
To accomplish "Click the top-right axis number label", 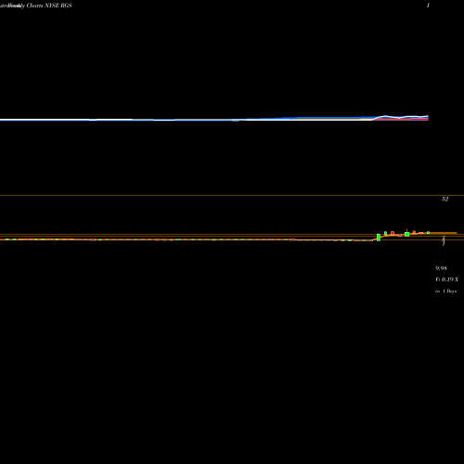I will coord(428,6).
